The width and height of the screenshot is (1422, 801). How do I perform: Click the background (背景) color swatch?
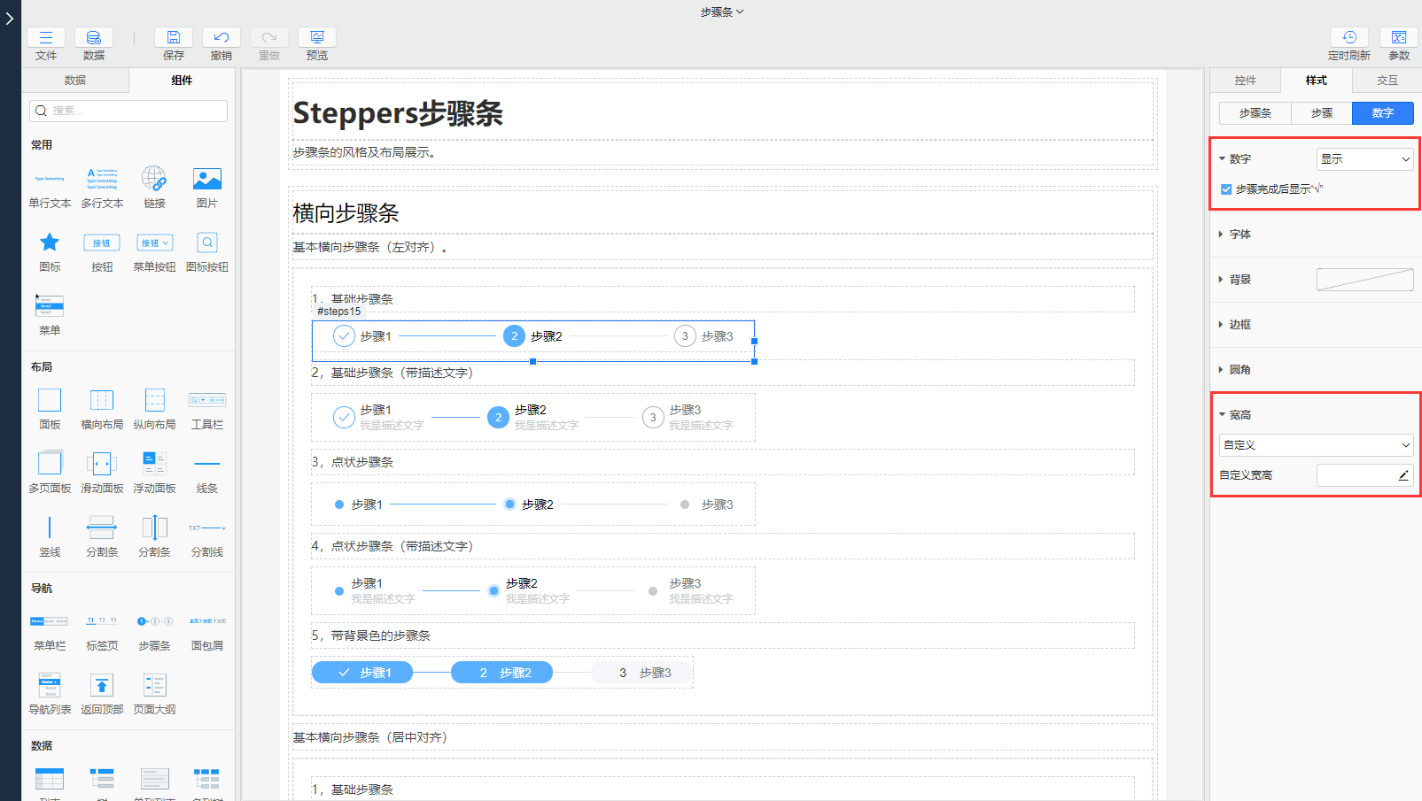click(x=1364, y=280)
